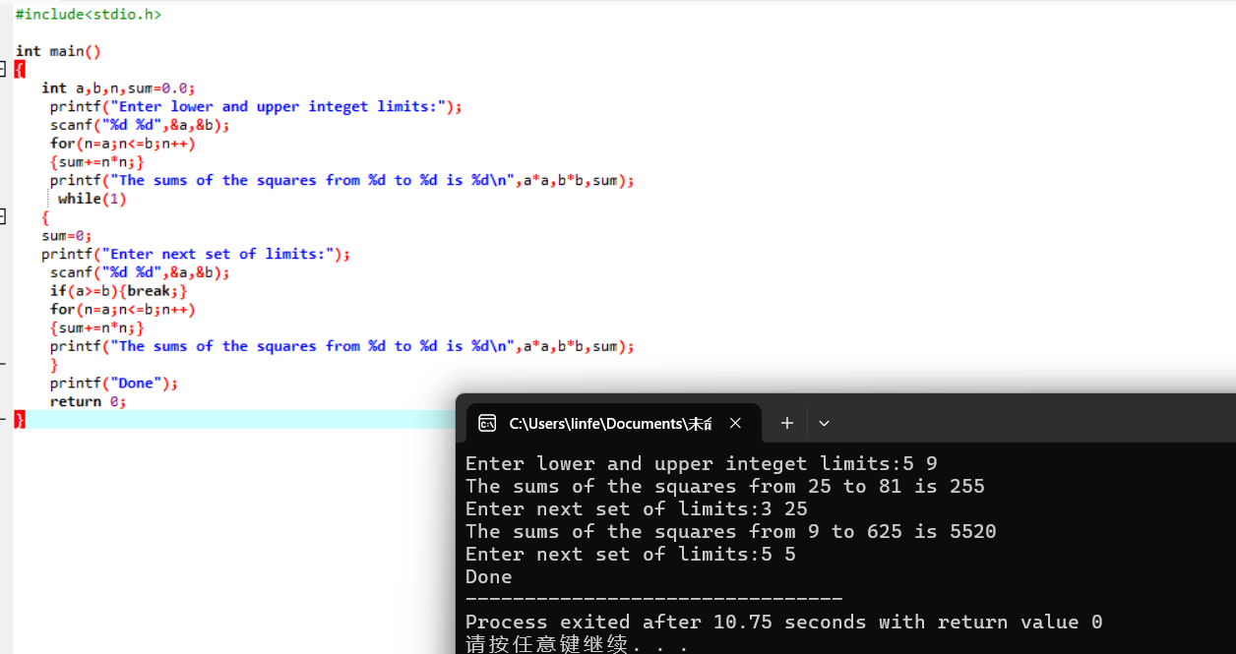Image resolution: width=1236 pixels, height=654 pixels.
Task: Place cursor on the int main() line
Action: coord(58,51)
